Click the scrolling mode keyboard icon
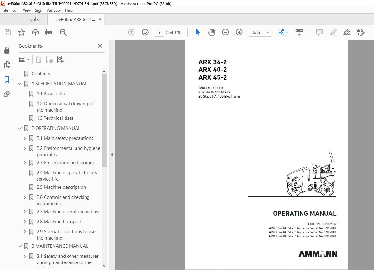The image size is (374, 270). 299,32
